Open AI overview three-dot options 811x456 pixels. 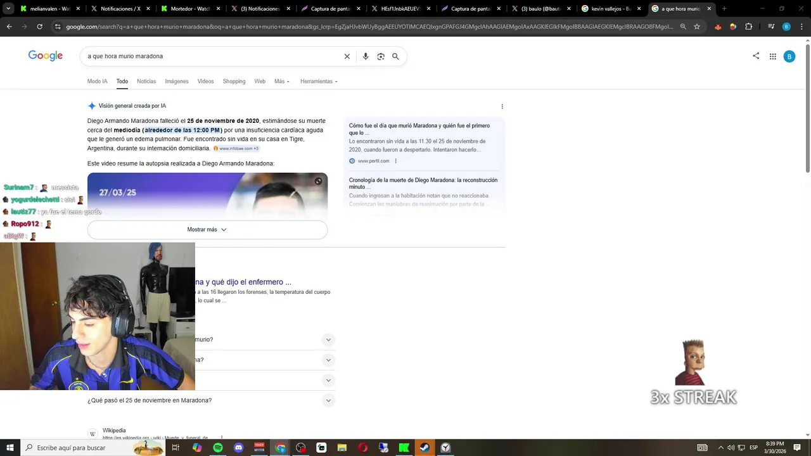(x=502, y=106)
